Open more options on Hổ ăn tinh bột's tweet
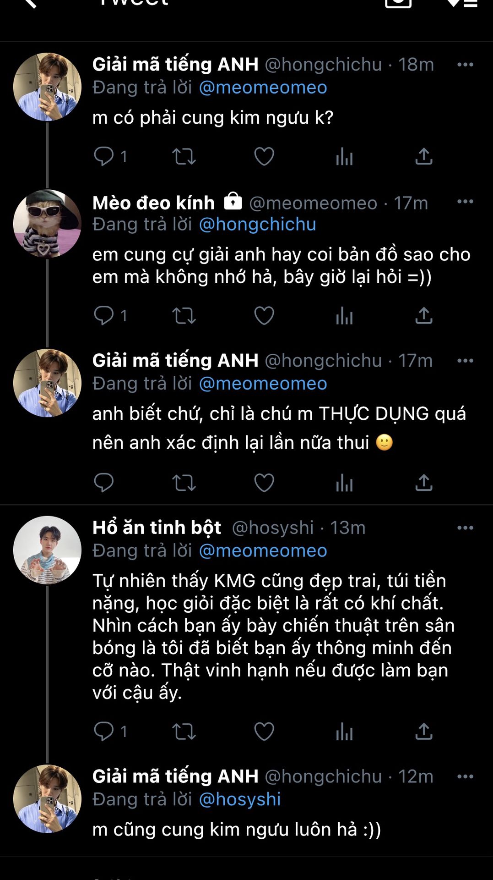Image resolution: width=493 pixels, height=880 pixels. point(465,528)
